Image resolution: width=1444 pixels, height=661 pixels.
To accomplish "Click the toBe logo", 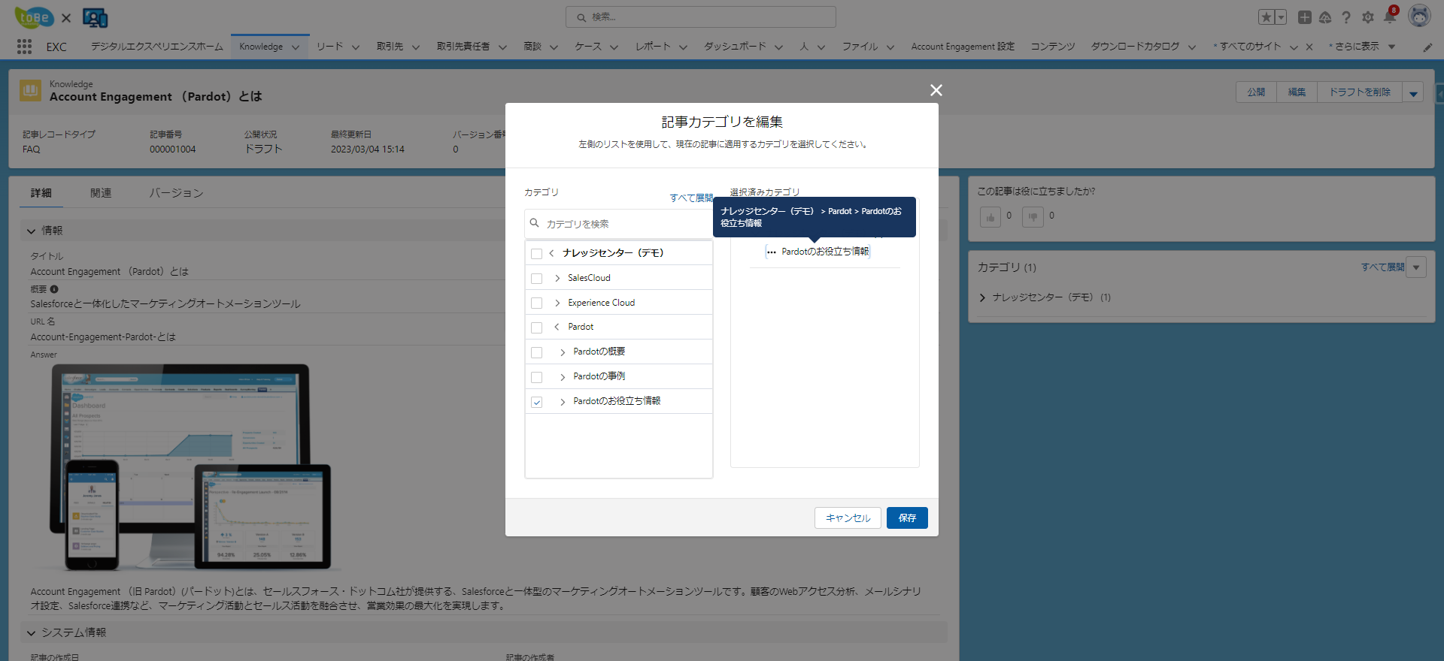I will [x=34, y=17].
